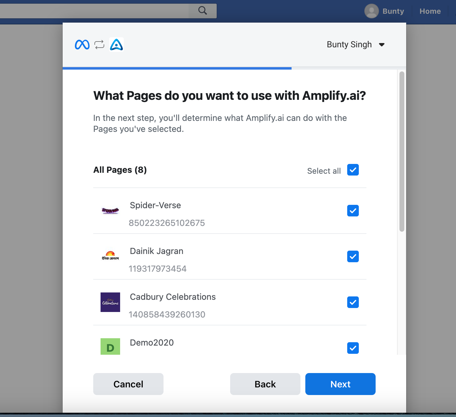Click the dialog's vertical scrollbar
The width and height of the screenshot is (456, 417).
tap(402, 152)
